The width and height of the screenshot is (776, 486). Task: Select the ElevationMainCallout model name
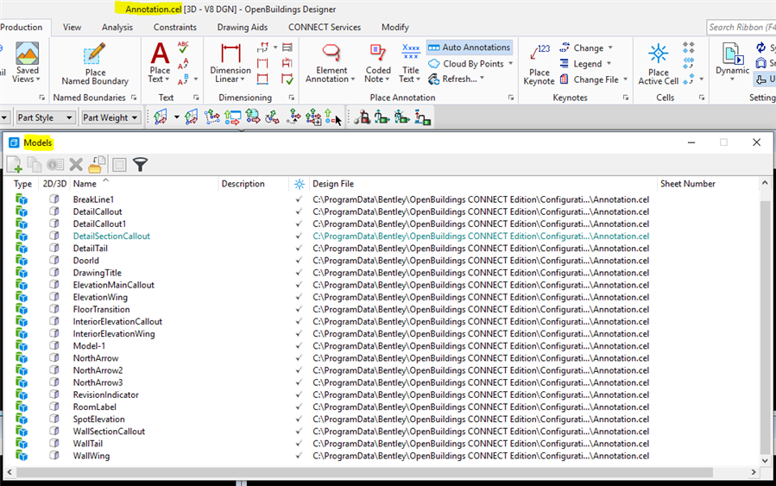click(114, 285)
